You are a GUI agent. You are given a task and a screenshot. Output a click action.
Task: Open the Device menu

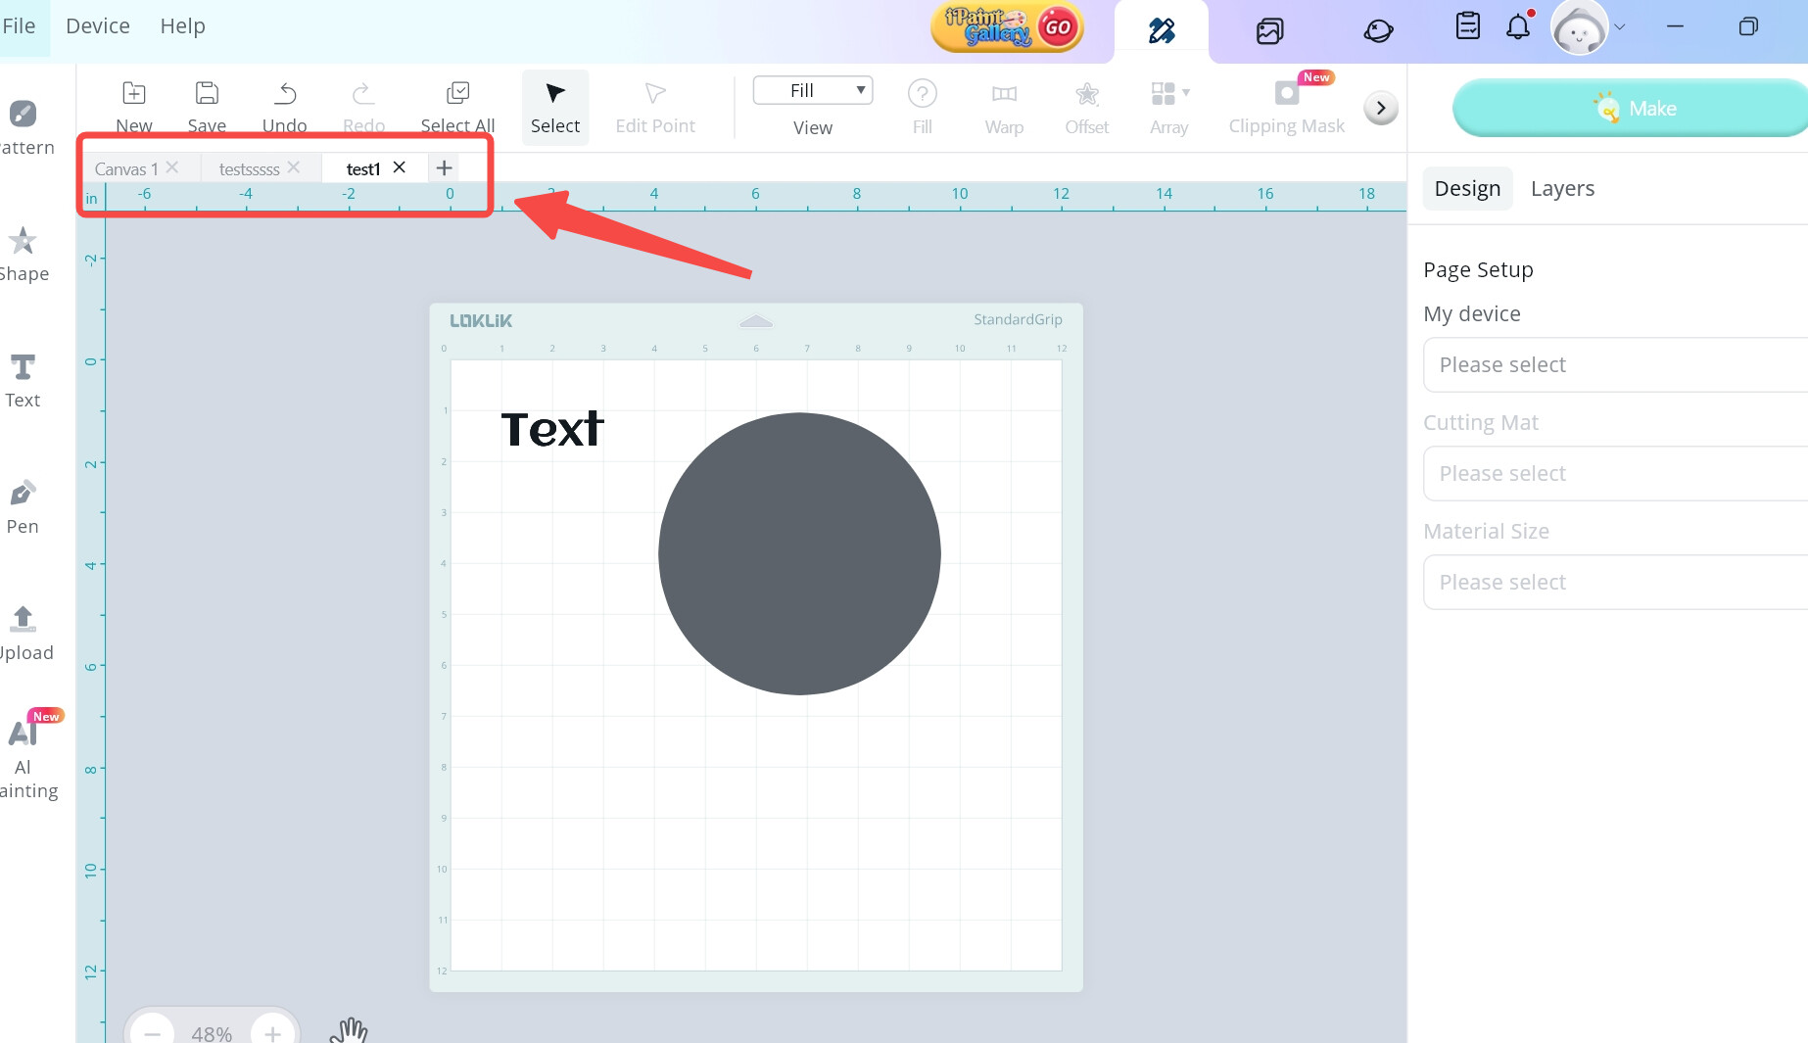click(97, 25)
